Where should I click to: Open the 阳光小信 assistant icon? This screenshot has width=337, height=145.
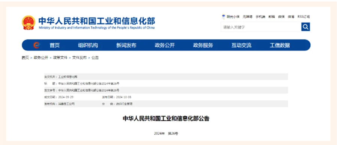[223, 17]
